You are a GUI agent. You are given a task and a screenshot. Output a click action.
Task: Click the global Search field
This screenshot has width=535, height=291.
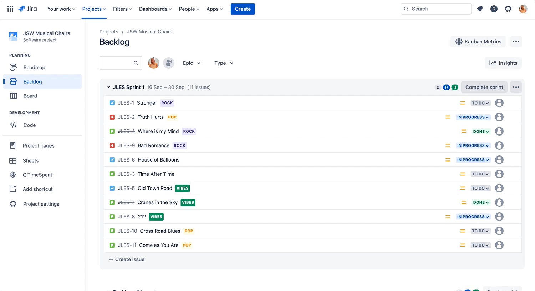[x=436, y=9]
